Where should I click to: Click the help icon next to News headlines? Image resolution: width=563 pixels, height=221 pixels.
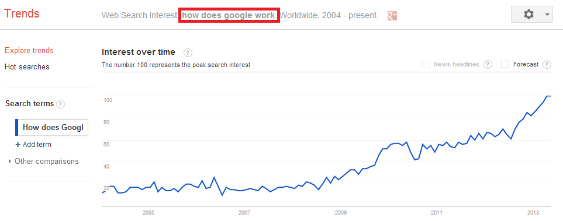point(487,65)
